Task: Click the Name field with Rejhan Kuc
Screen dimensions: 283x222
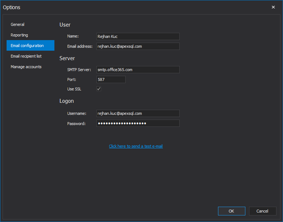Action: click(138, 36)
